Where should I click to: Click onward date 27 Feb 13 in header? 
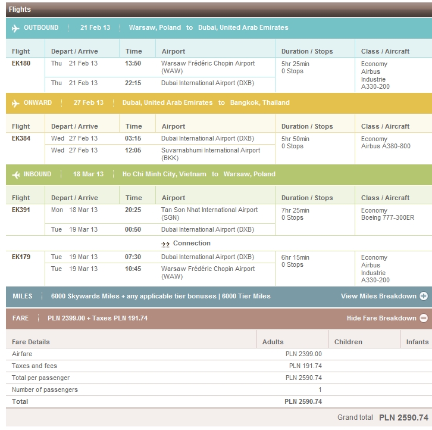(x=89, y=102)
